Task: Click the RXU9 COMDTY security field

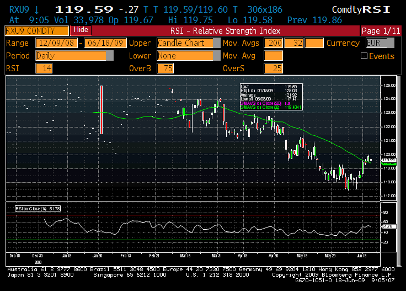Action: click(x=36, y=30)
